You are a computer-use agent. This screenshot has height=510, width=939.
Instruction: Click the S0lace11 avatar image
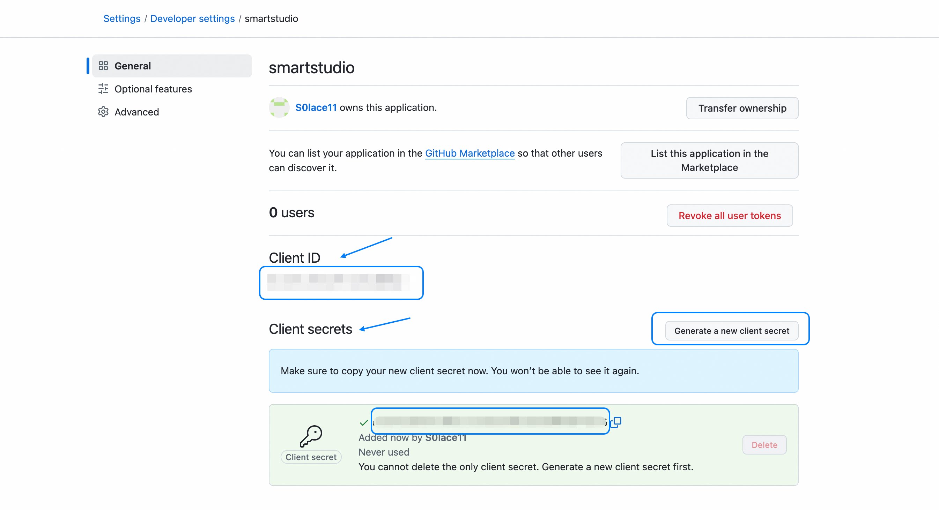coord(279,107)
